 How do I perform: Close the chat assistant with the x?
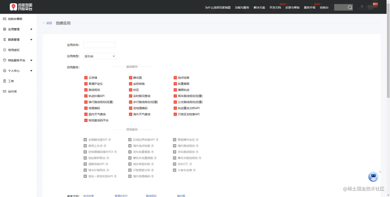380,172
